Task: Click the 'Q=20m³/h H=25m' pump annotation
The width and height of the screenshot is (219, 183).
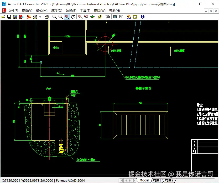Action: click(x=86, y=160)
